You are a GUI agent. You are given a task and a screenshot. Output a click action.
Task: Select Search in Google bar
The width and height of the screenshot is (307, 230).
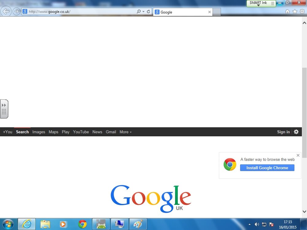pos(22,132)
